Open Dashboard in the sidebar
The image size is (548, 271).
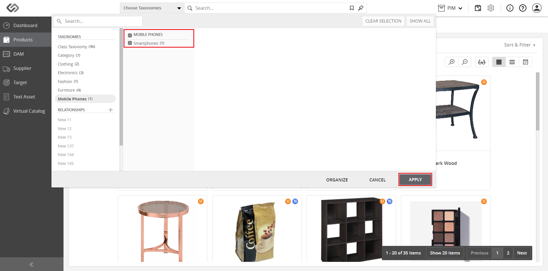click(x=26, y=25)
